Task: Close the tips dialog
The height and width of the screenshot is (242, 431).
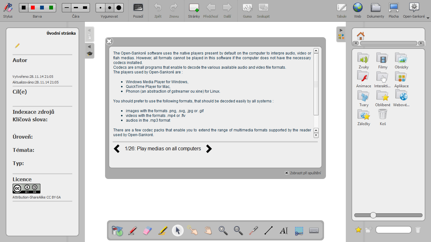Action: pos(109,41)
